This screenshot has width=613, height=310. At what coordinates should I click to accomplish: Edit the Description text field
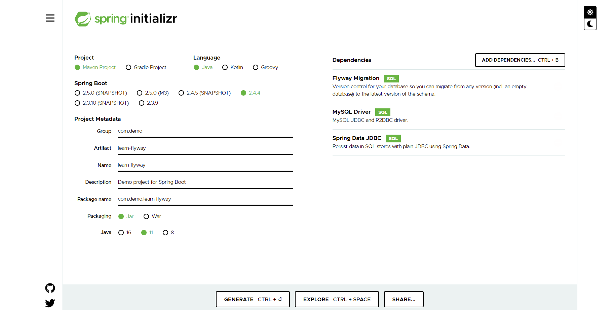(x=205, y=182)
